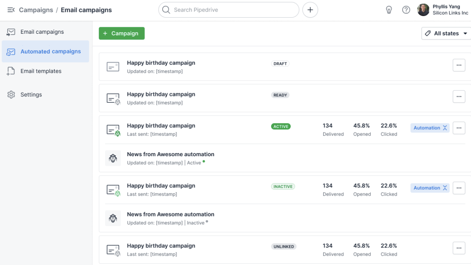The height and width of the screenshot is (265, 471).
Task: Click Automation tag label on inactive campaign
Action: click(426, 188)
